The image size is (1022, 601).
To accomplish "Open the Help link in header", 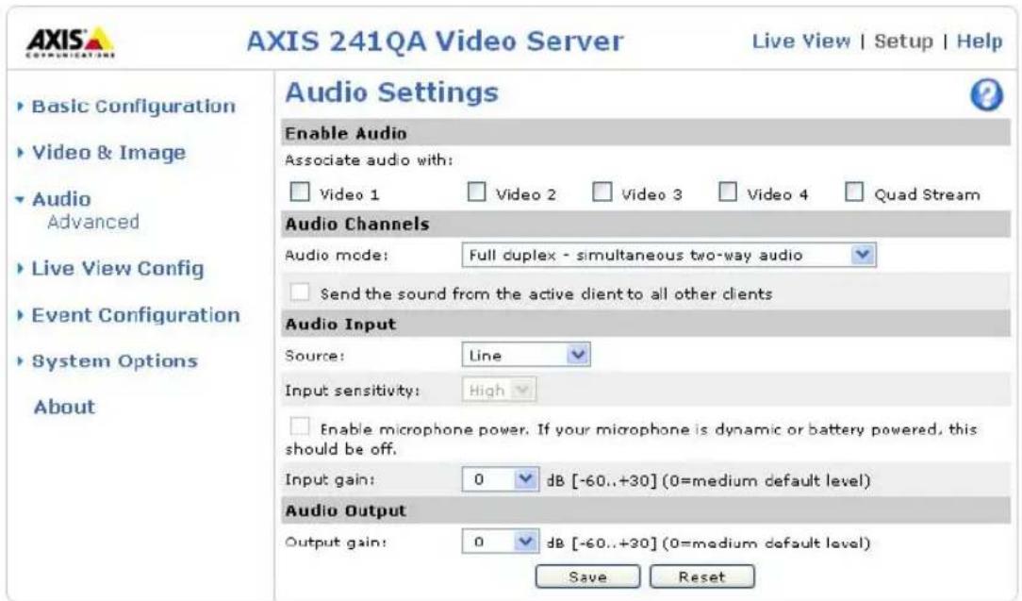I will [x=979, y=42].
